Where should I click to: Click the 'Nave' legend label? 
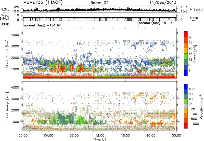coord(194,18)
